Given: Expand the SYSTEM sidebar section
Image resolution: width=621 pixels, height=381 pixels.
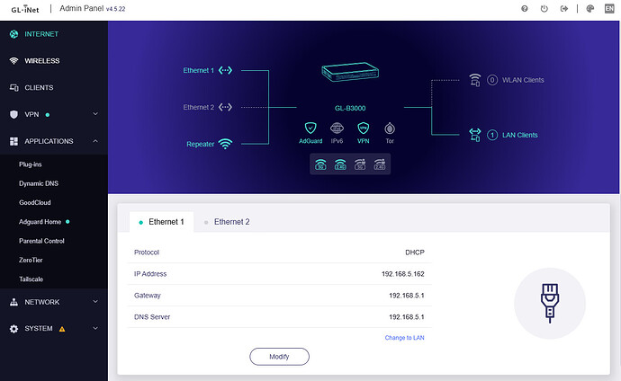Looking at the screenshot, I should click(95, 329).
